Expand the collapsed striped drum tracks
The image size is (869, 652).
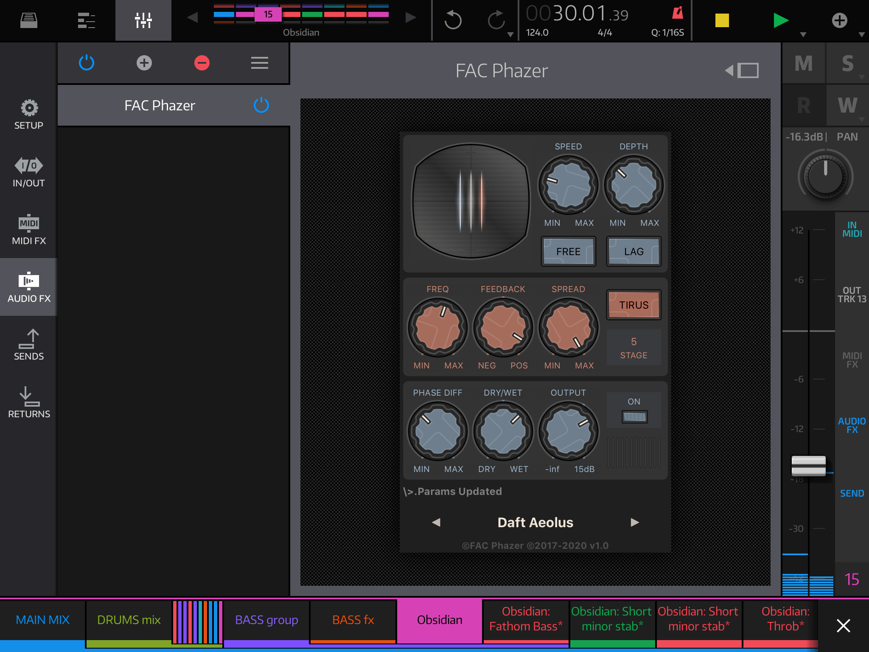(x=197, y=622)
